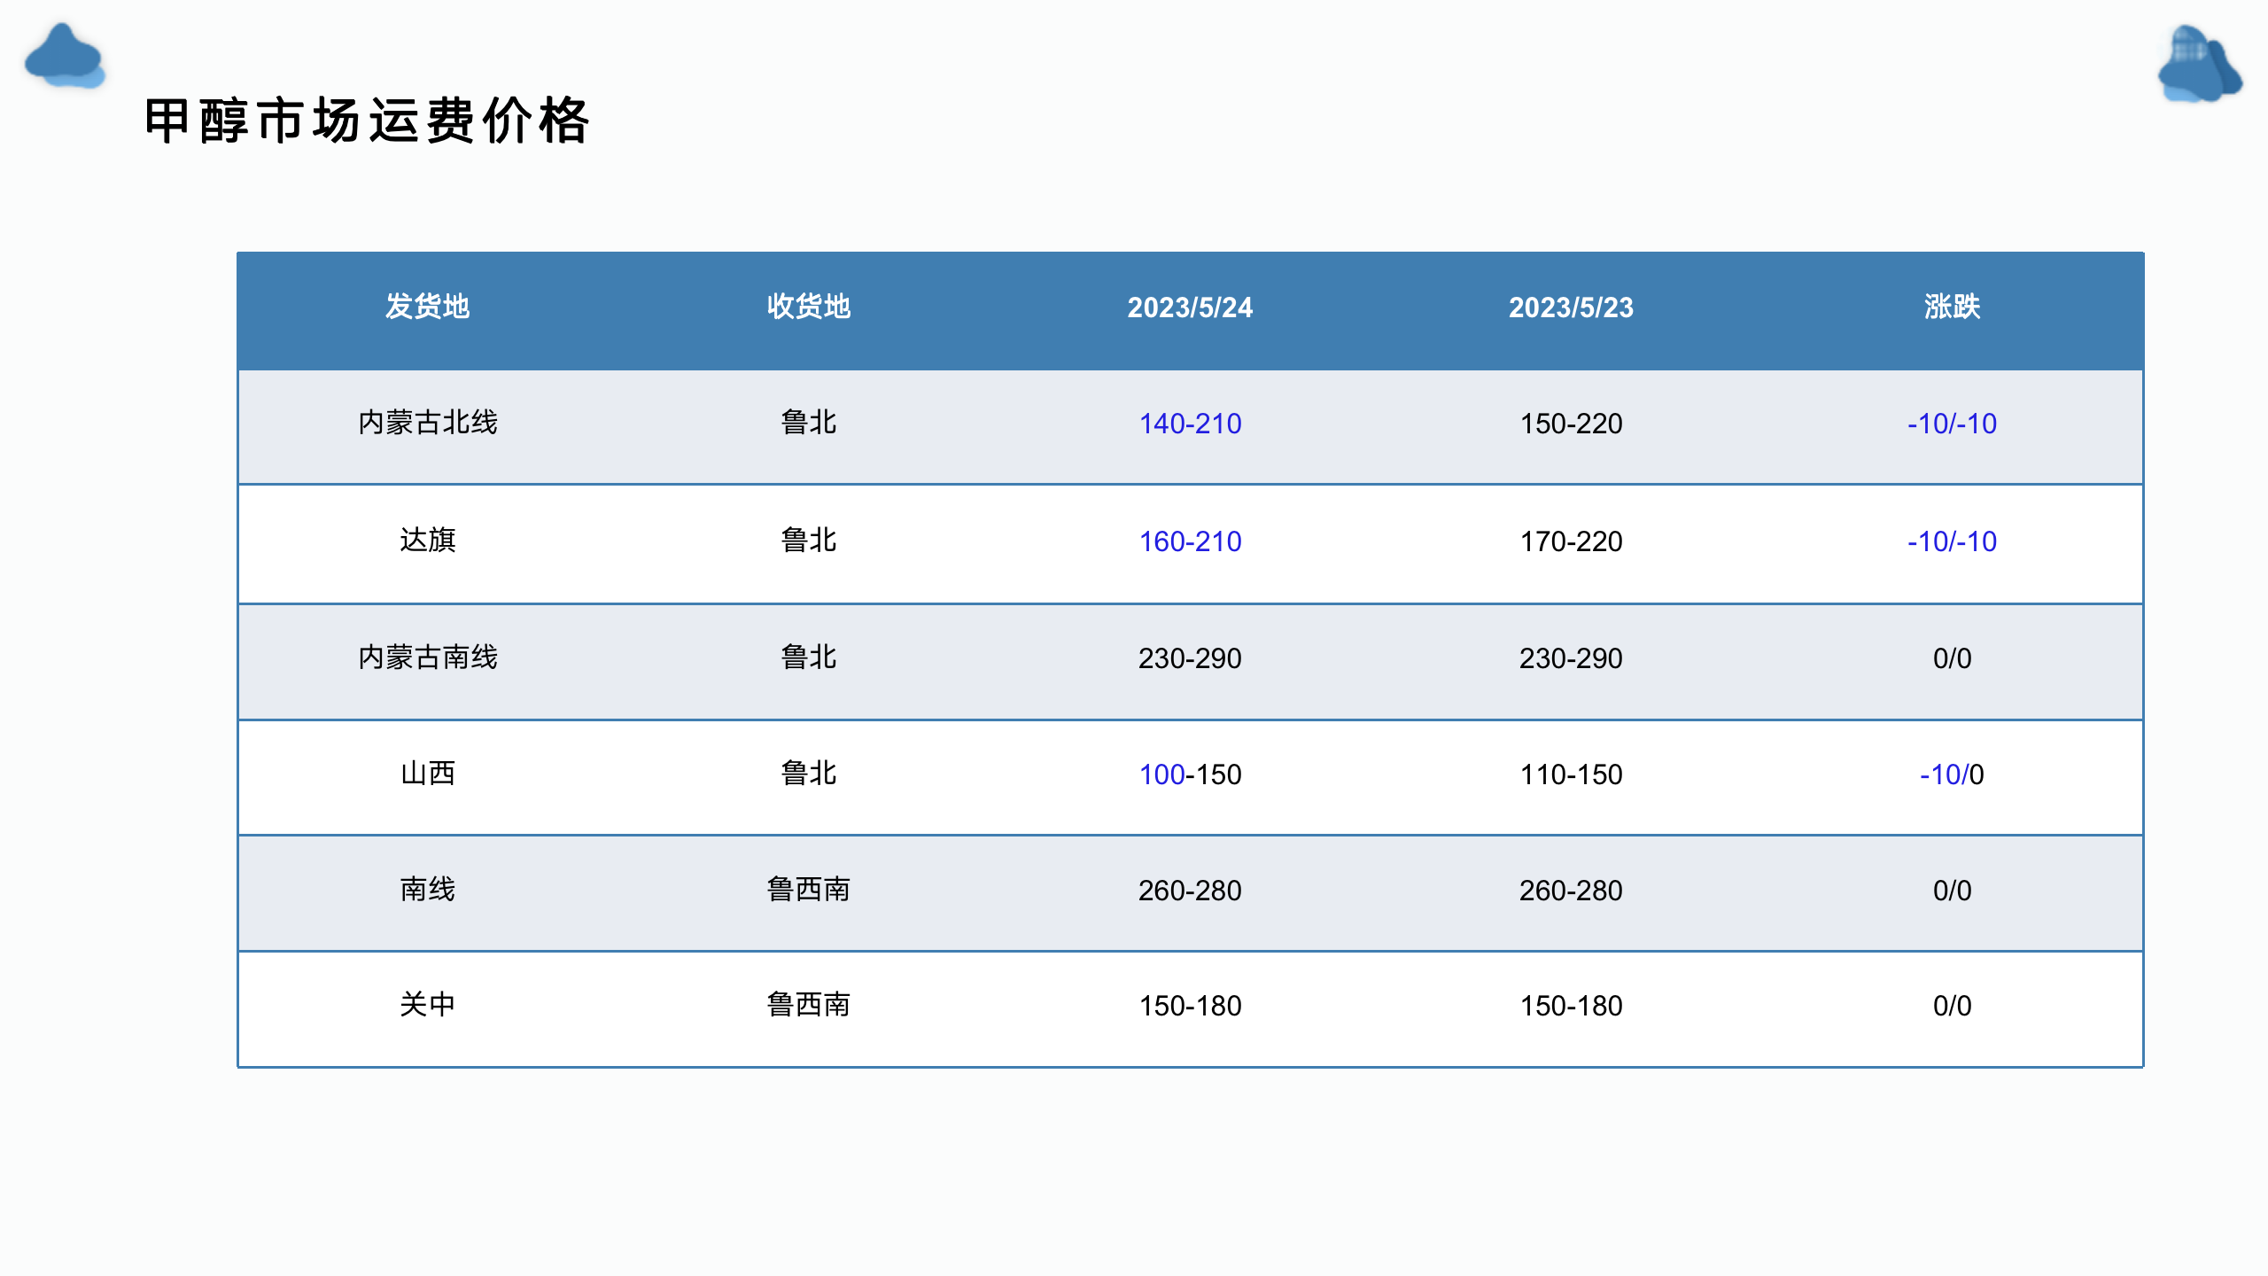Click 鲁西南 in the 关中 row
This screenshot has width=2268, height=1276.
pos(808,1005)
